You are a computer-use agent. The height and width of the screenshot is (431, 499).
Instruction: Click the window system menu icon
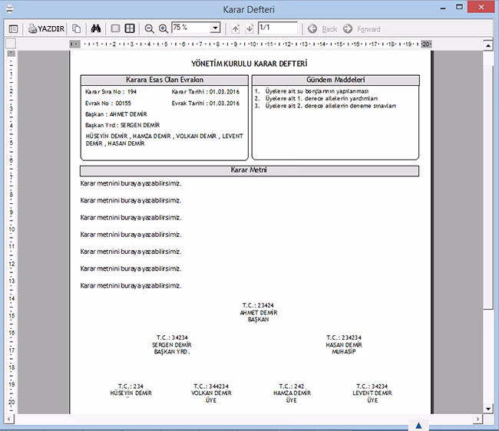click(10, 9)
